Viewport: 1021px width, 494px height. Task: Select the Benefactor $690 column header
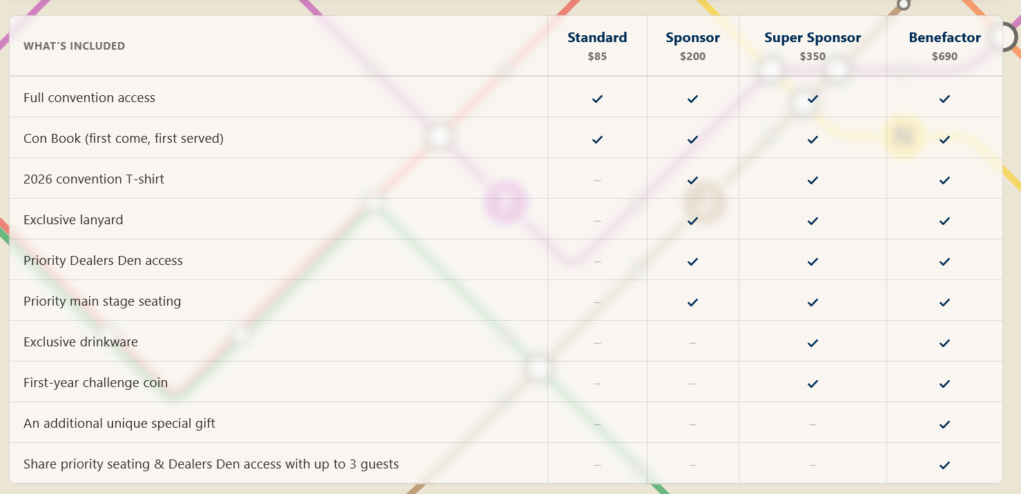[944, 46]
